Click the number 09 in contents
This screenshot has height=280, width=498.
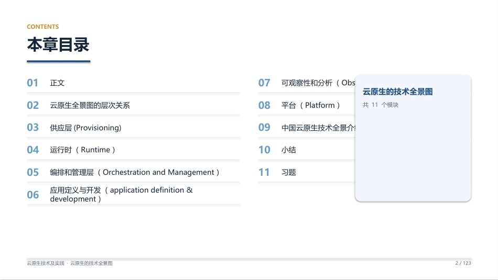click(x=264, y=128)
